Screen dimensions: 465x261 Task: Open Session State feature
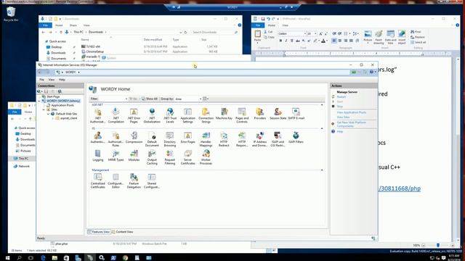pos(278,114)
